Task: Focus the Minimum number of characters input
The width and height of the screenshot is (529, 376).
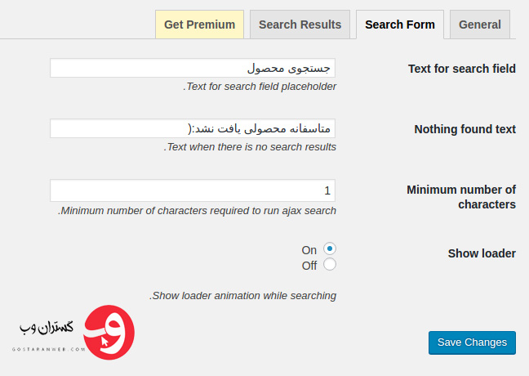Action: click(x=193, y=190)
